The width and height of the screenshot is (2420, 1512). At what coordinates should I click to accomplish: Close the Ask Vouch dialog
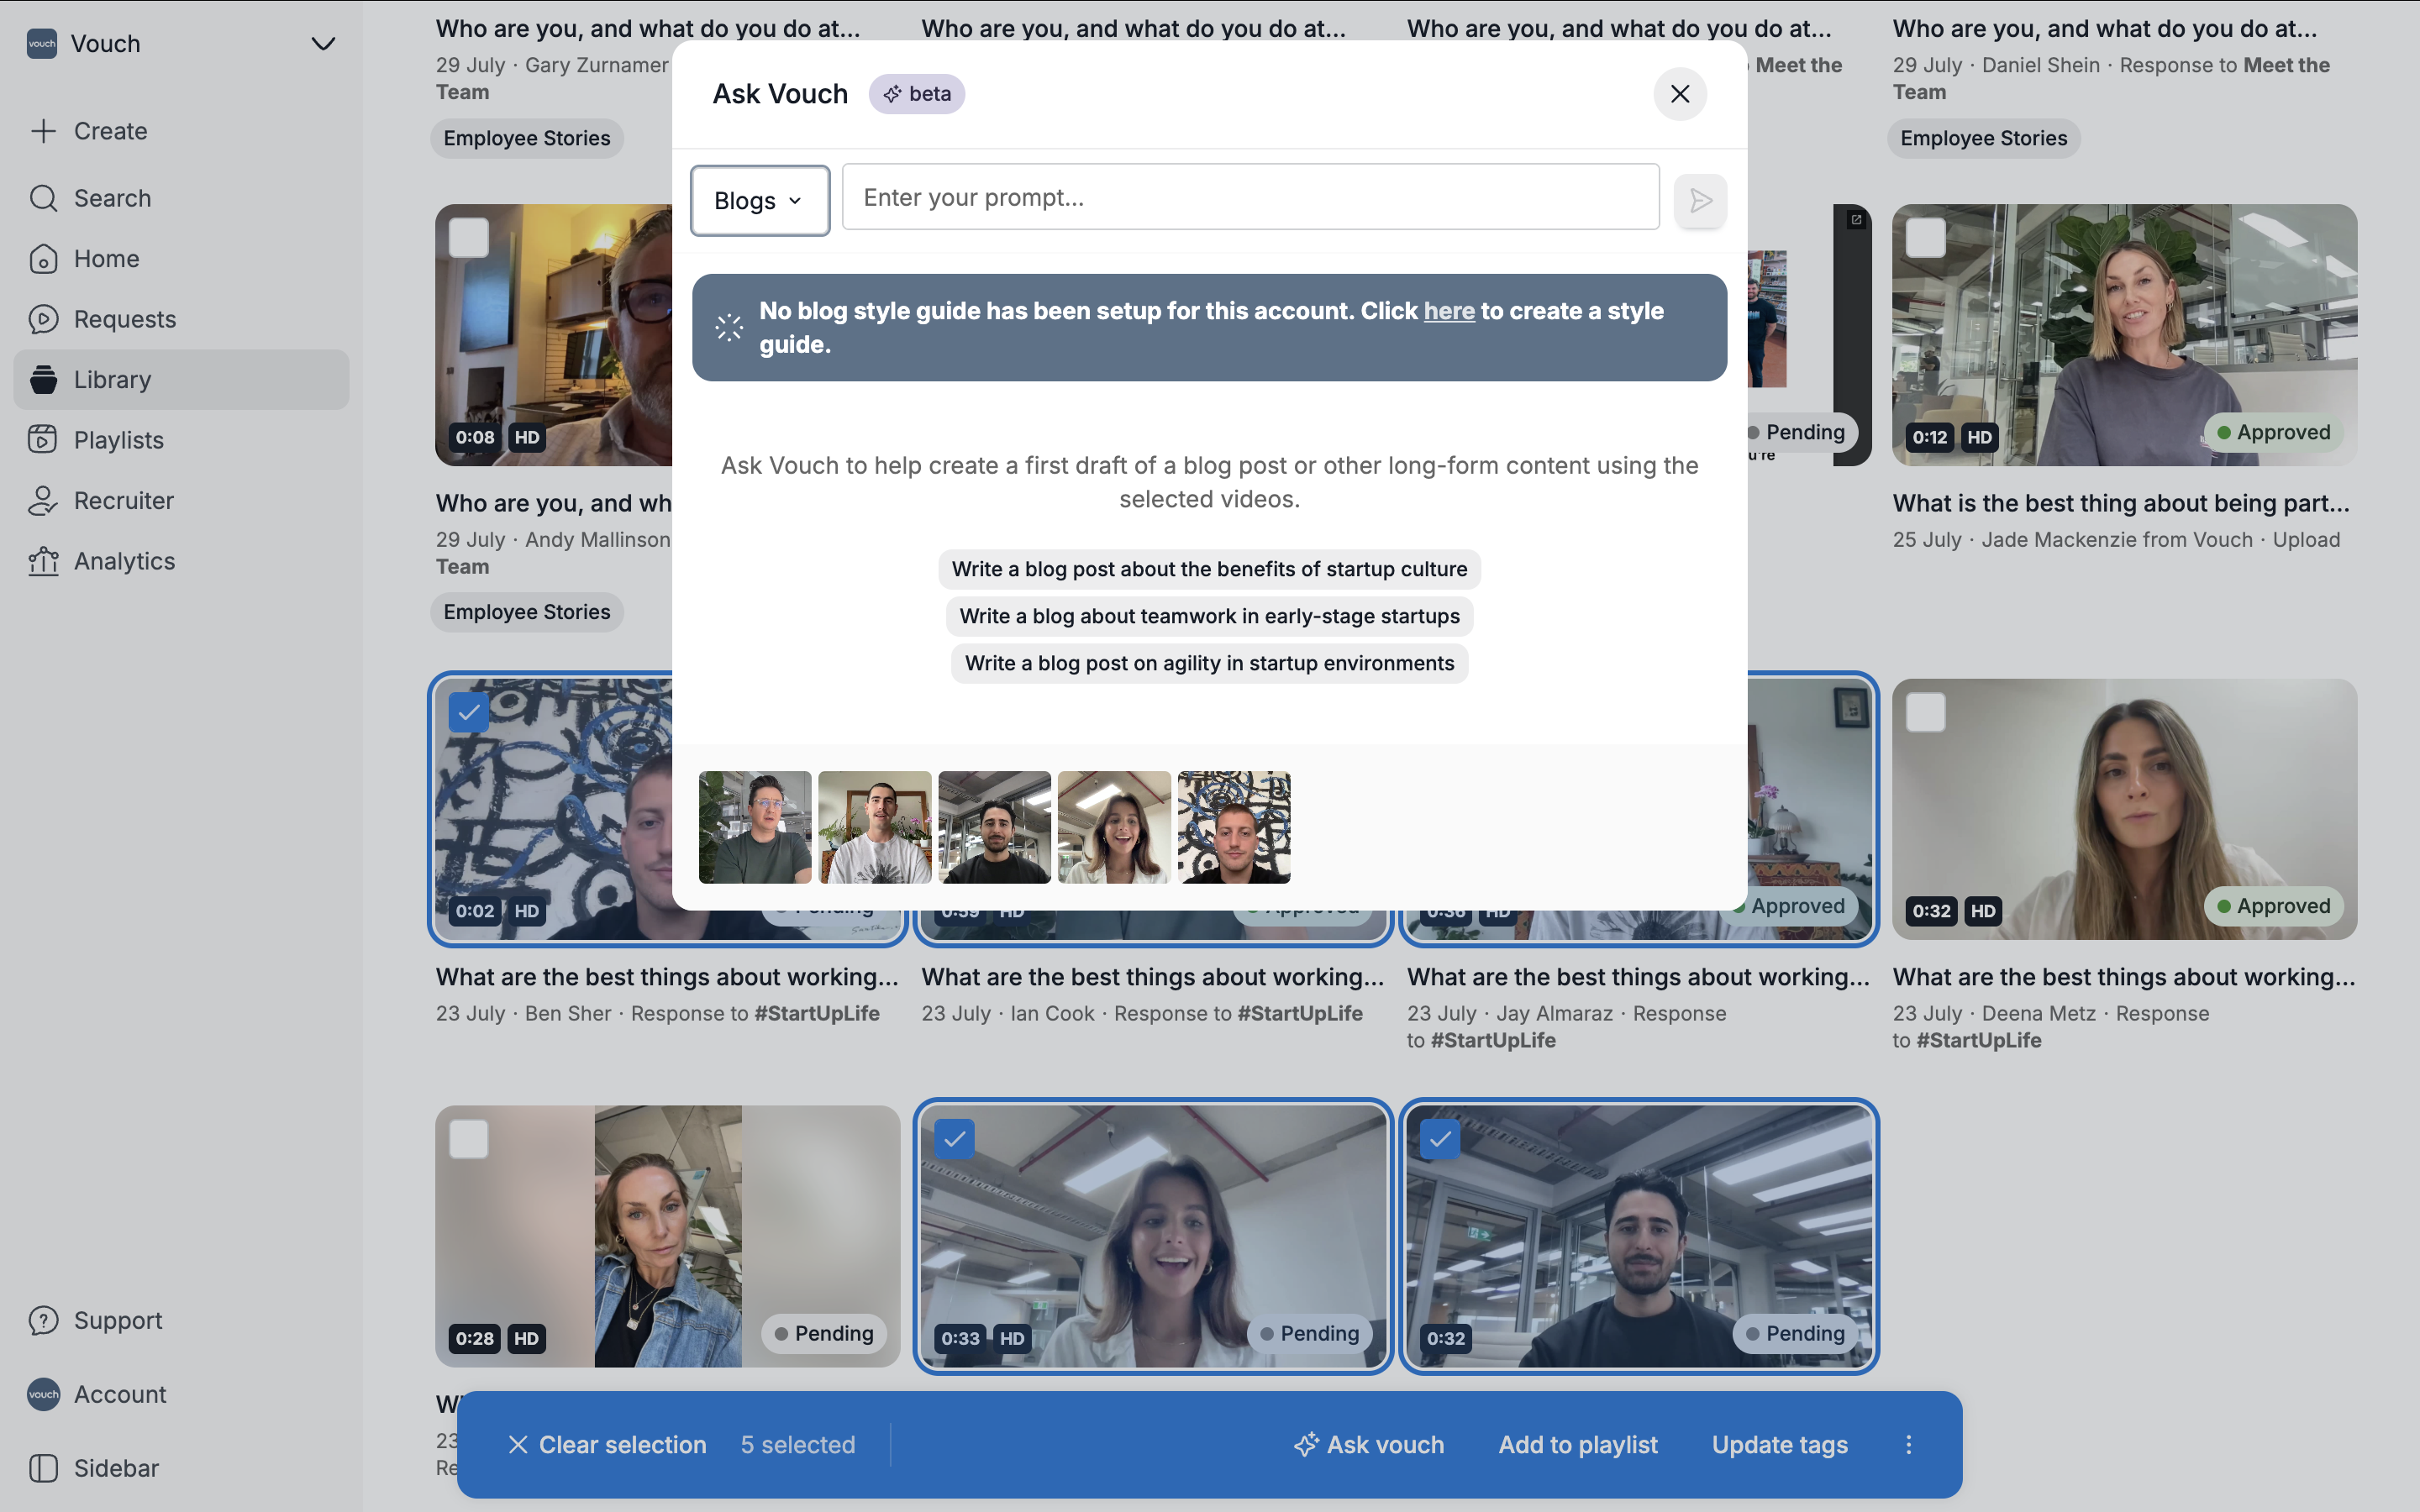[x=1680, y=94]
